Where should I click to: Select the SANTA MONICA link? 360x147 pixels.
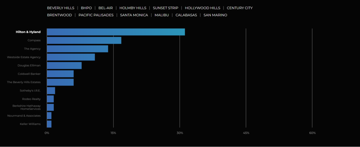coord(134,15)
